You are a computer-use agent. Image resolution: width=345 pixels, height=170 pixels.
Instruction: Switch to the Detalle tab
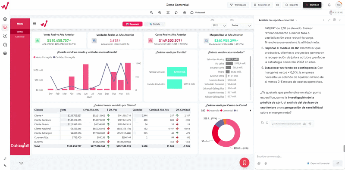coord(155,24)
